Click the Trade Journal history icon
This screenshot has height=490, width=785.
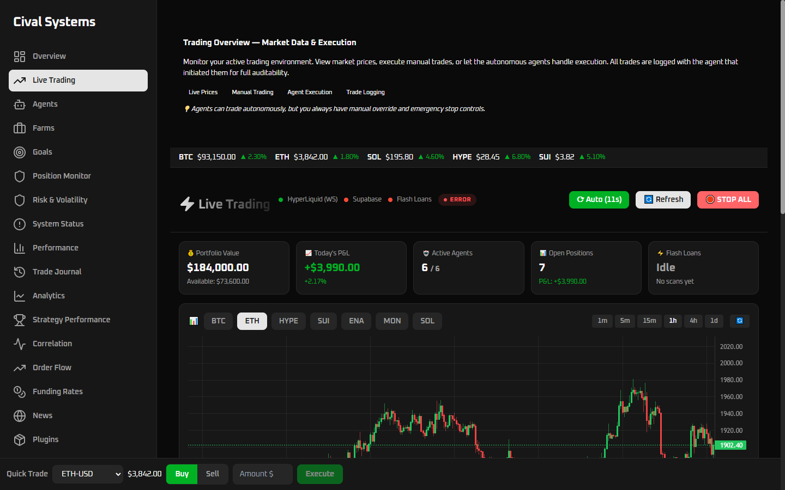coord(20,272)
